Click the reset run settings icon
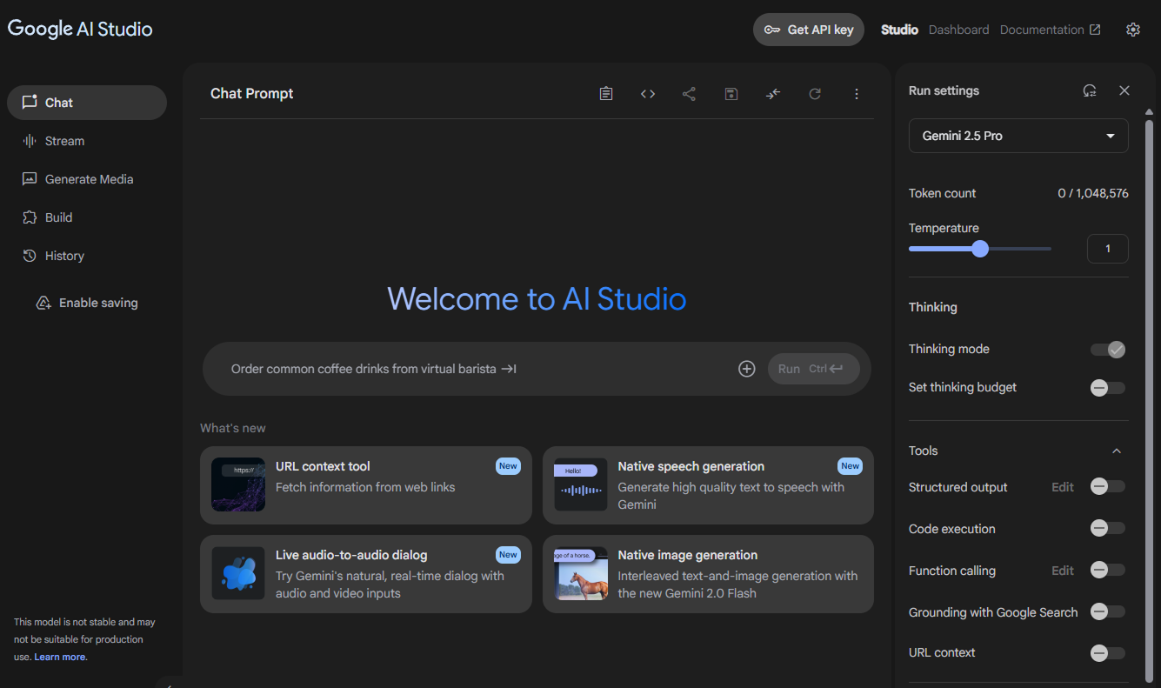Image resolution: width=1161 pixels, height=688 pixels. (x=1090, y=90)
